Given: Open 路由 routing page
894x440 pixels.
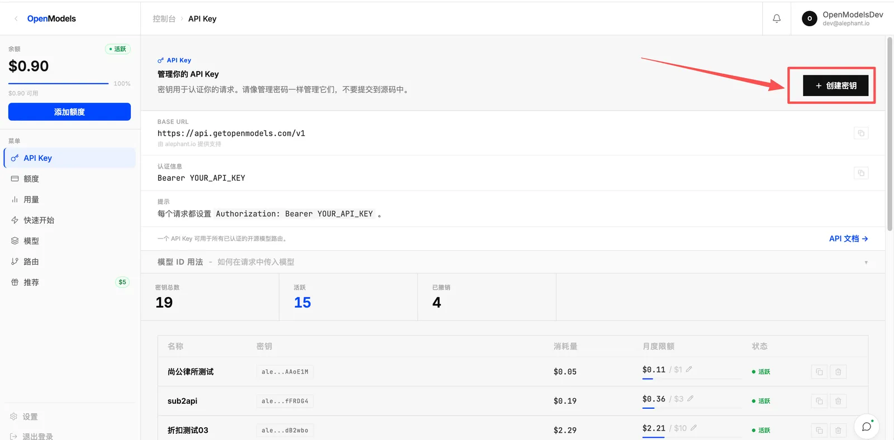Looking at the screenshot, I should [70, 261].
